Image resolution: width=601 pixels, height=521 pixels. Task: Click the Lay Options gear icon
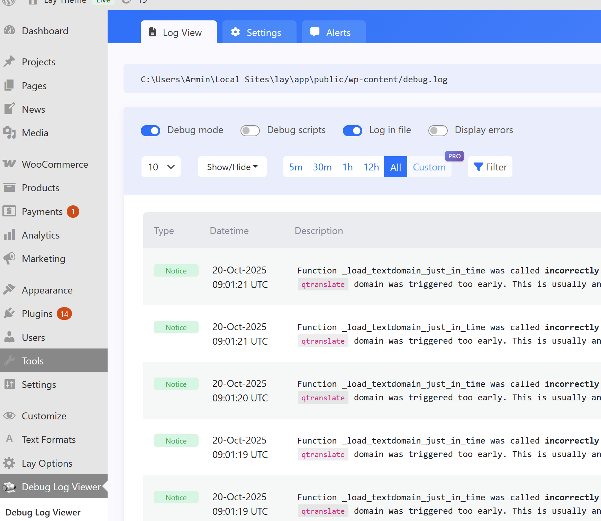point(9,463)
